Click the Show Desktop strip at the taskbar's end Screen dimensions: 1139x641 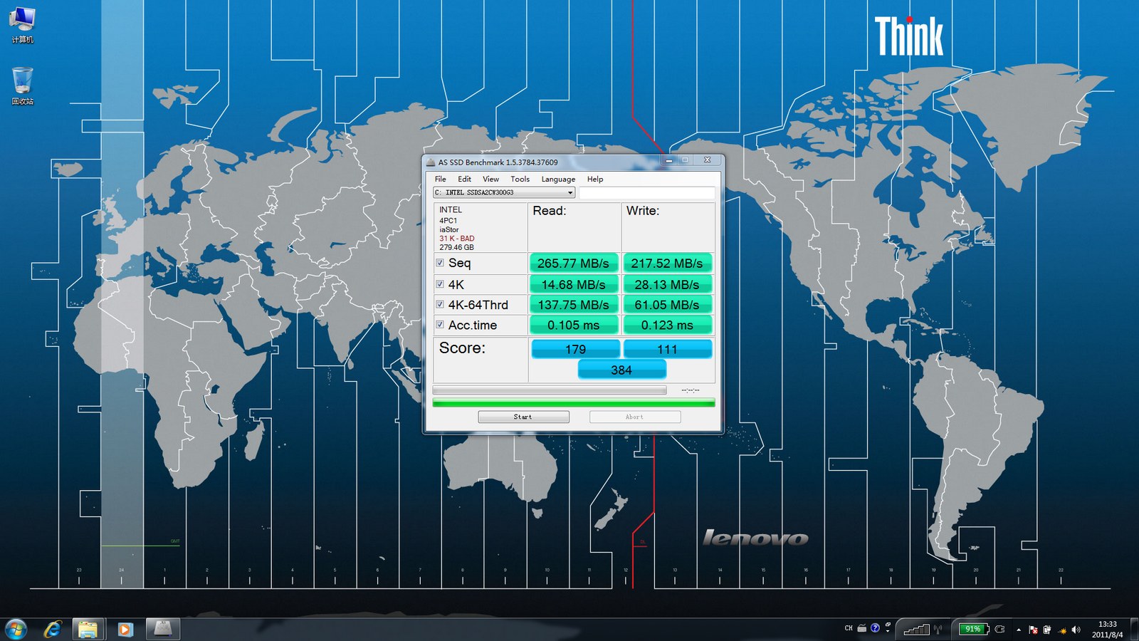(x=1133, y=629)
